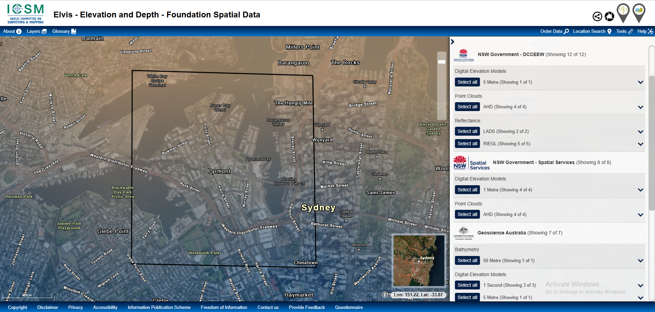Click the 'Geoscience Australia' heading text
This screenshot has width=655, height=312.
pos(502,233)
